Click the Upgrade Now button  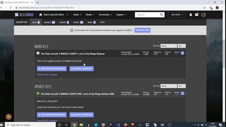click(x=142, y=30)
